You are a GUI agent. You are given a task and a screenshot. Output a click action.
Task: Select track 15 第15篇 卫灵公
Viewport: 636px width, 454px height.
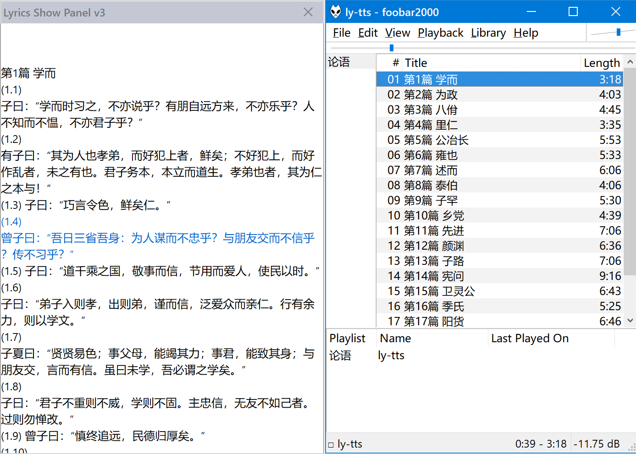(500, 291)
